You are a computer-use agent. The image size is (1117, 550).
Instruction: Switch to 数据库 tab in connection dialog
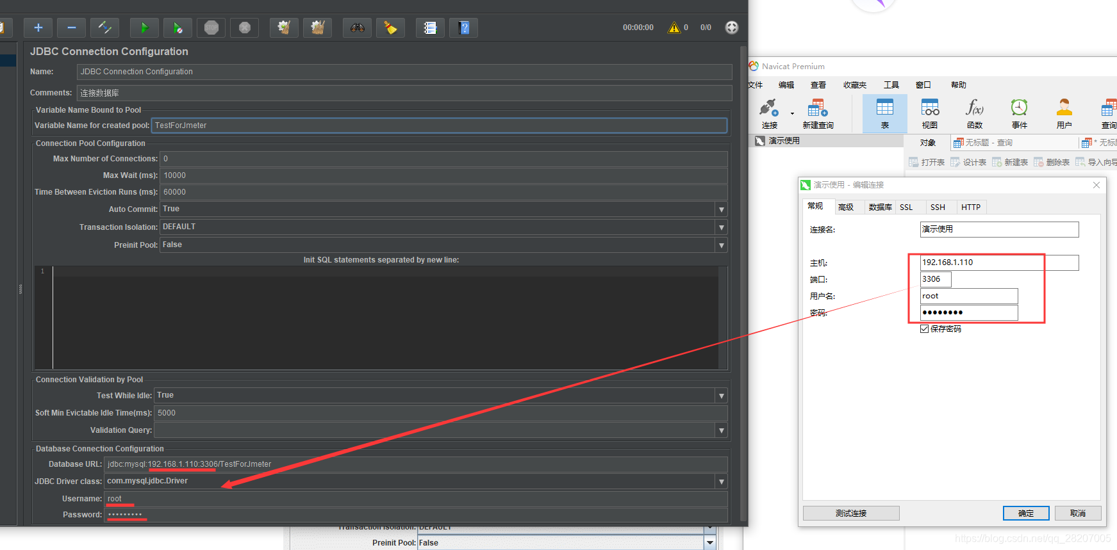(x=880, y=207)
